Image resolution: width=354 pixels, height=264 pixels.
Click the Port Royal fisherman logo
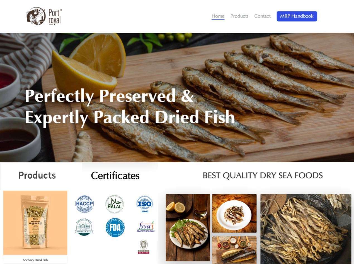(x=44, y=16)
